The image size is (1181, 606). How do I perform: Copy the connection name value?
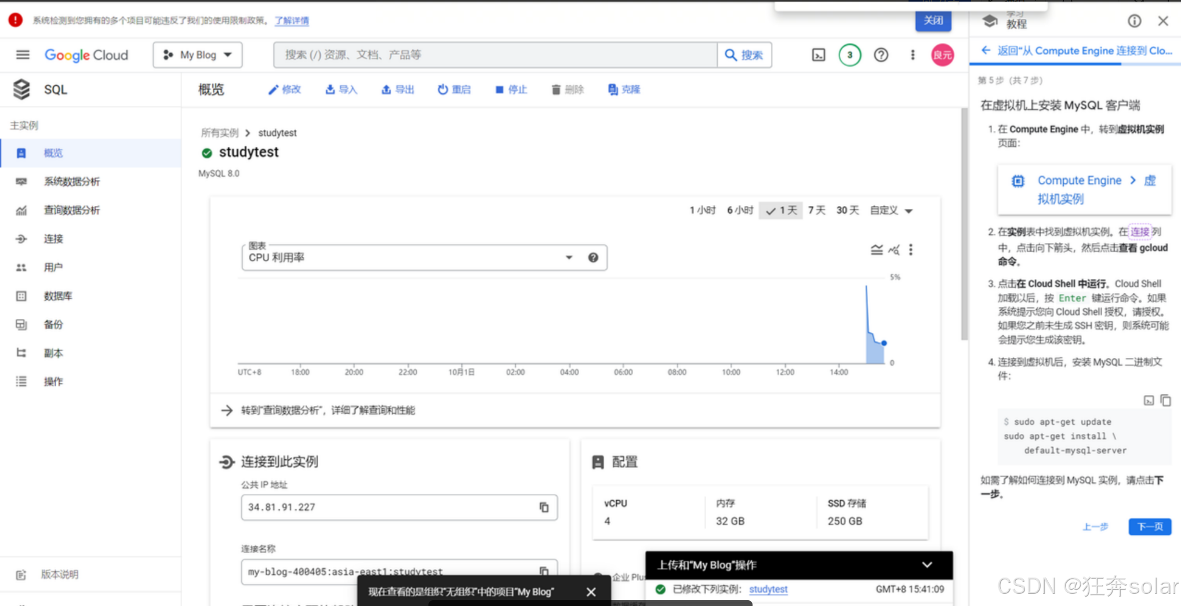pyautogui.click(x=544, y=571)
